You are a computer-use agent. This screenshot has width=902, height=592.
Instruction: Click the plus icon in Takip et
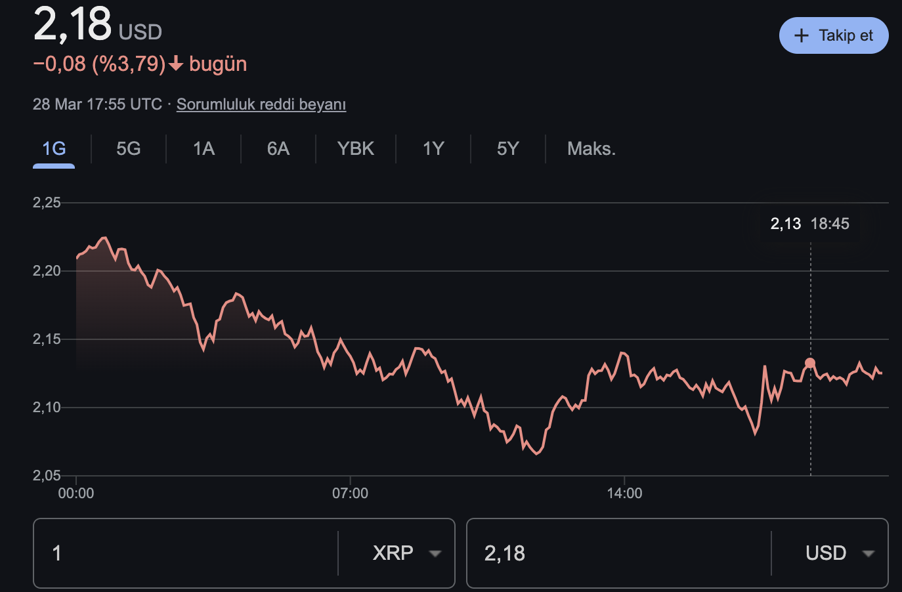[801, 35]
